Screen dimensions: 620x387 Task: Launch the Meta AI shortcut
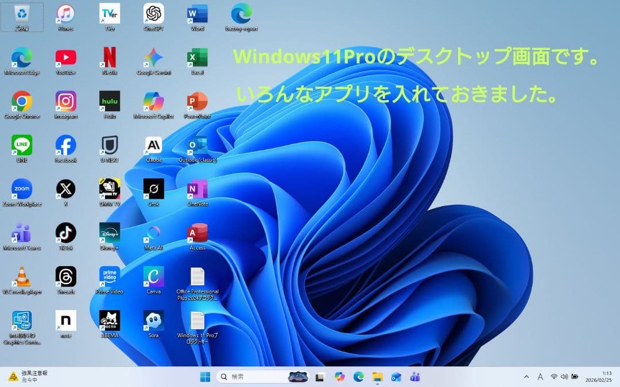pos(153,236)
